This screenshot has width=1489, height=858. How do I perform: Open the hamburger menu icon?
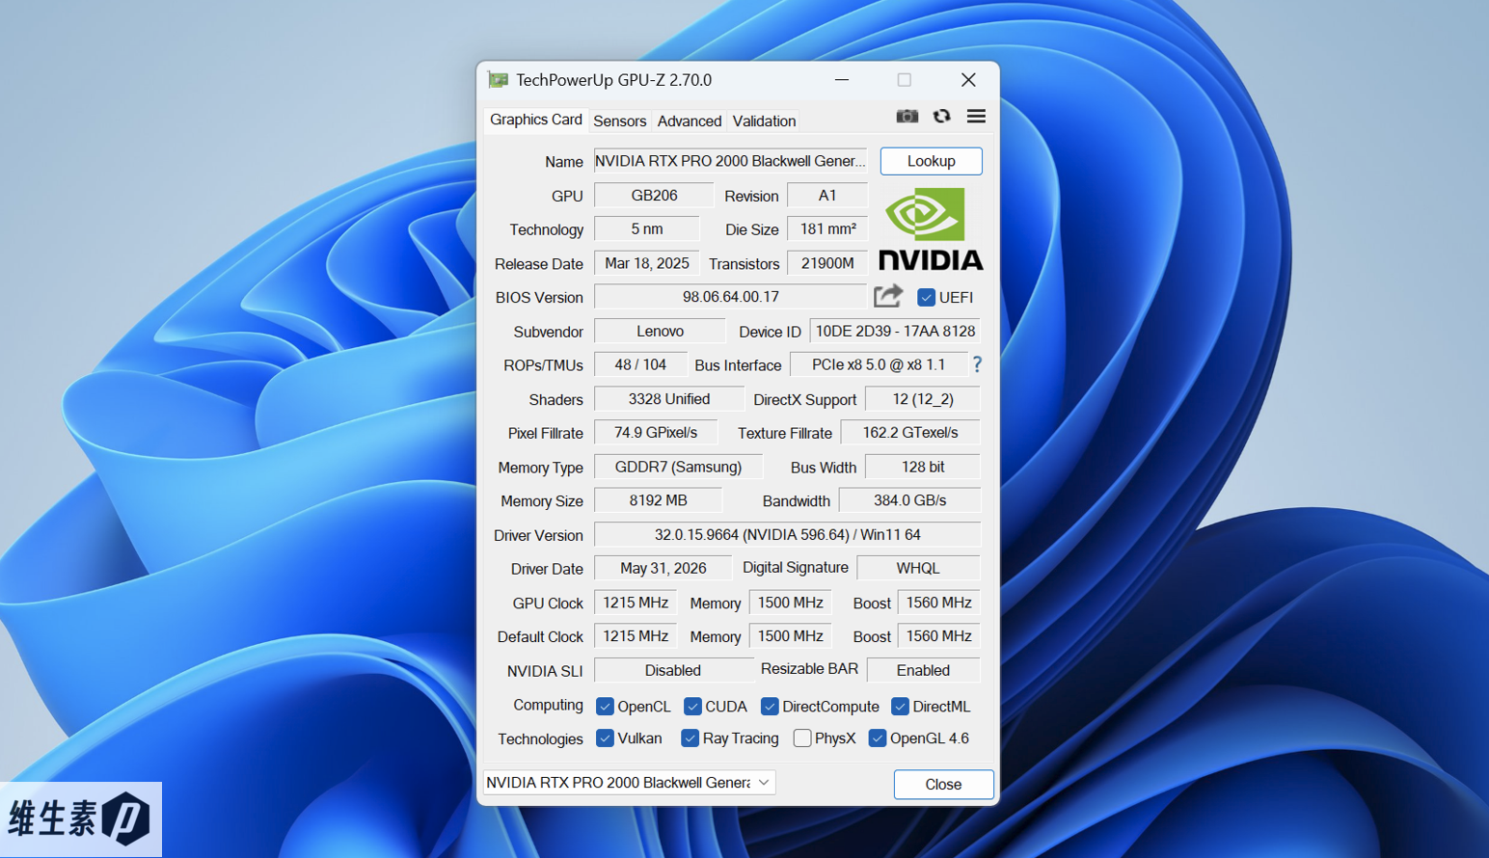(976, 117)
